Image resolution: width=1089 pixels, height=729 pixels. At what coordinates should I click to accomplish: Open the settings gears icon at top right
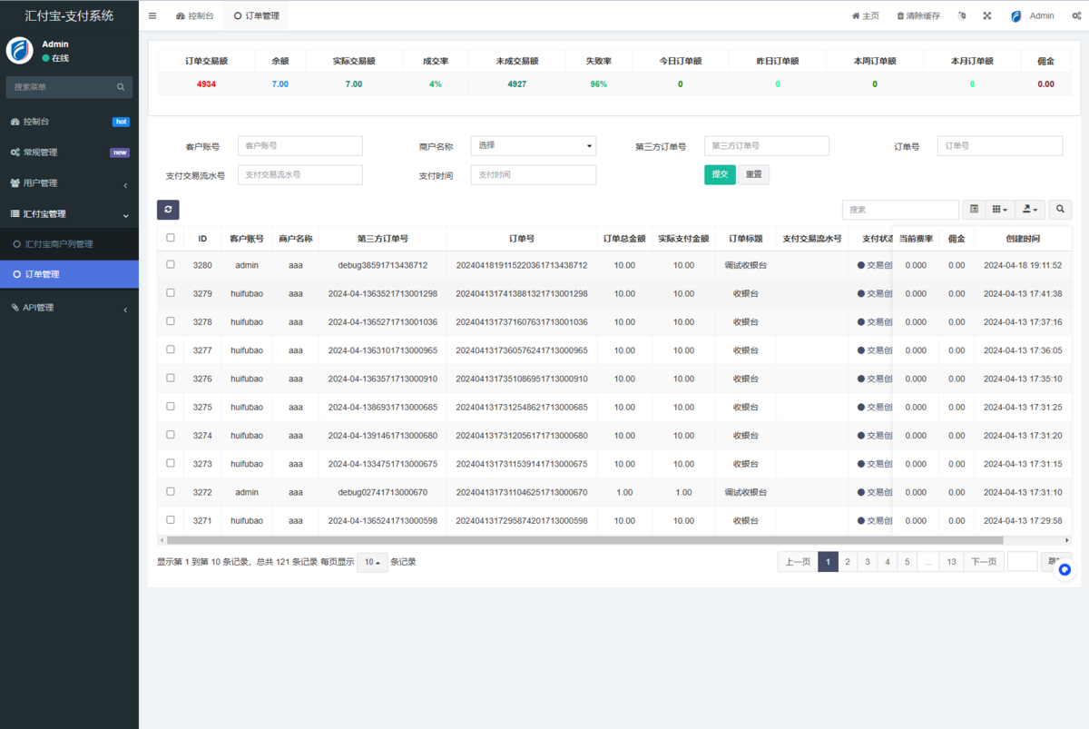1077,15
